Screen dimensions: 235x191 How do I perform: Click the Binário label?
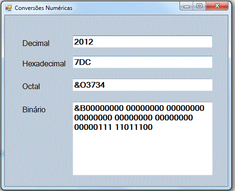pos(34,109)
